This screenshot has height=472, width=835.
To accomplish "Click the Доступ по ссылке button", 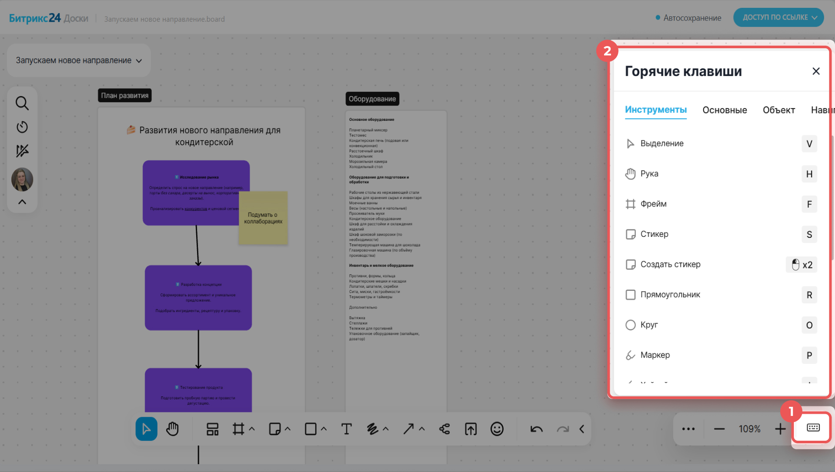I will [x=778, y=17].
